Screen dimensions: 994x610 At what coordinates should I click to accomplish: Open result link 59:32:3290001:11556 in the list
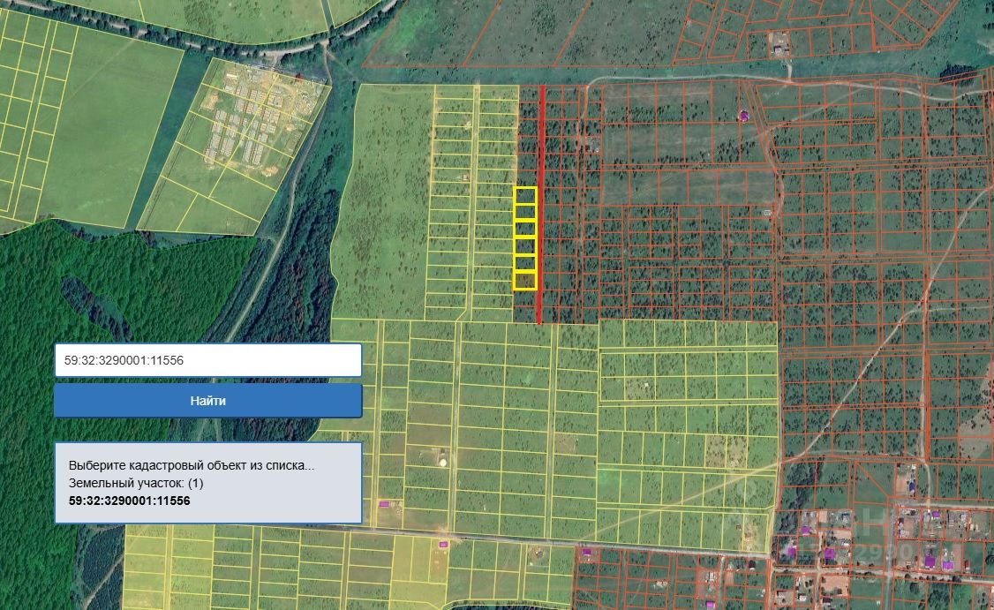(129, 501)
